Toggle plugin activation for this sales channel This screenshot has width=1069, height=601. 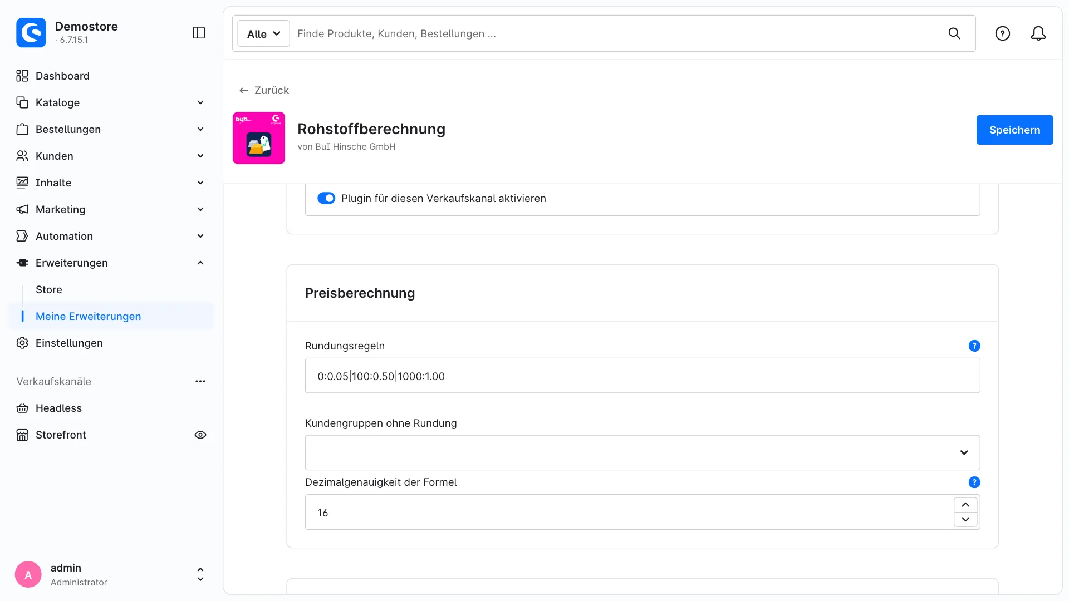click(x=326, y=198)
